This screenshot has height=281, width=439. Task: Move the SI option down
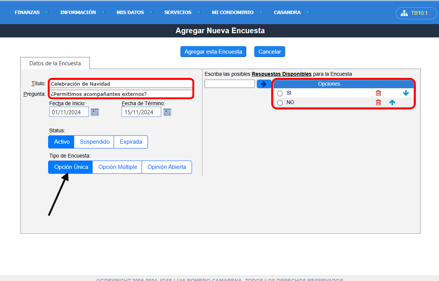[406, 93]
